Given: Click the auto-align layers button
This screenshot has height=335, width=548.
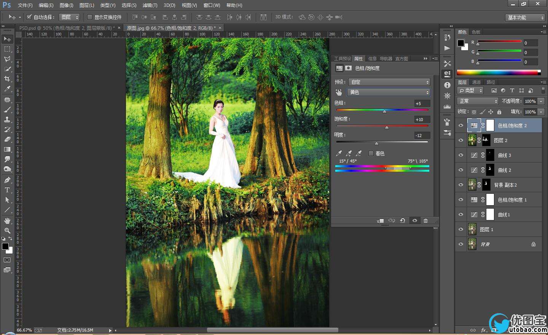Looking at the screenshot, I should 263,17.
